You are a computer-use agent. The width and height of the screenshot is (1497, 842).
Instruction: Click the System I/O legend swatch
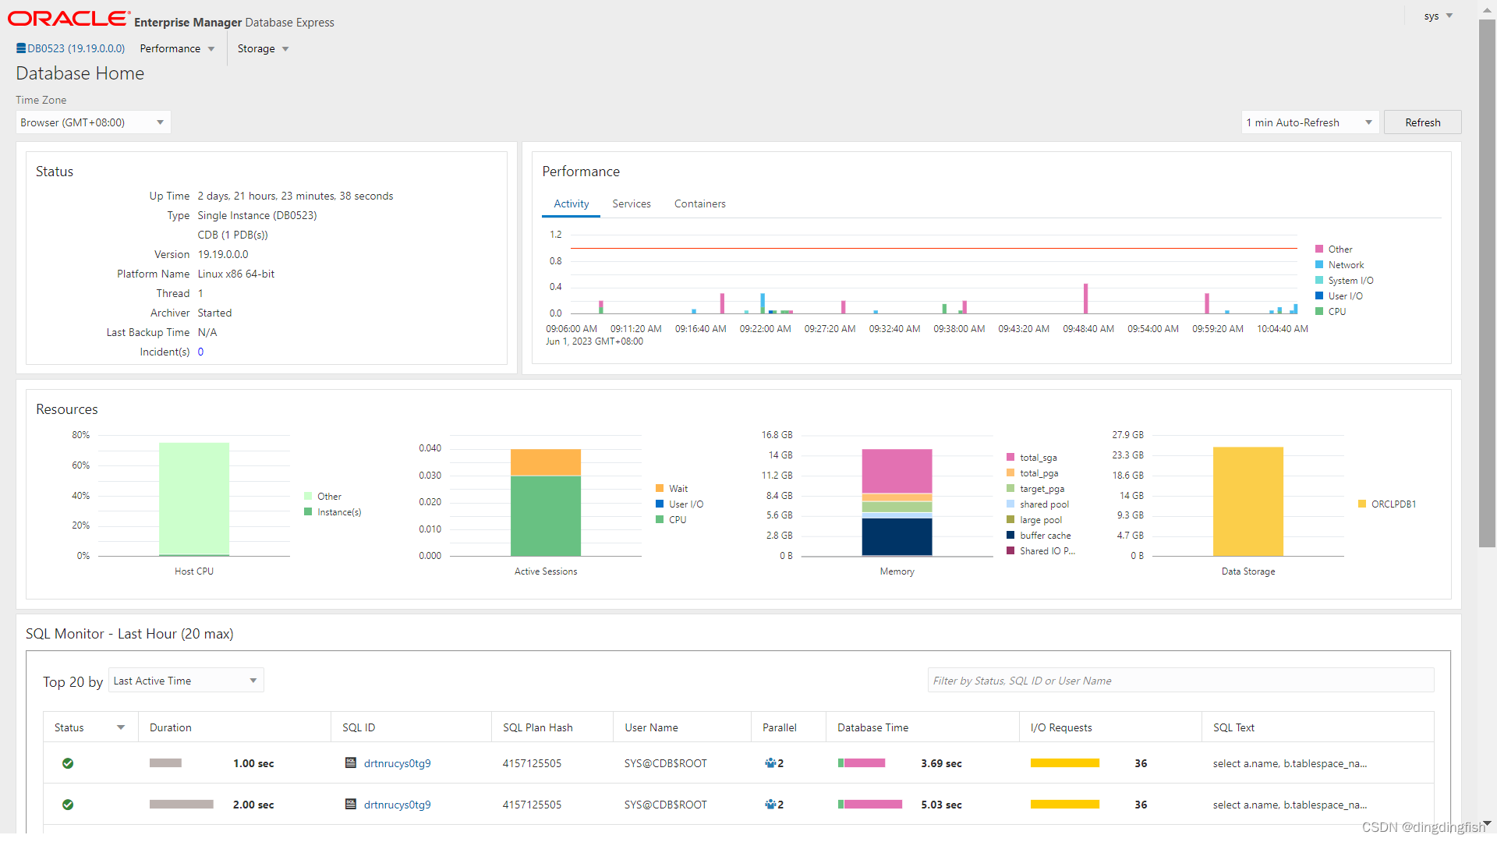pos(1319,281)
